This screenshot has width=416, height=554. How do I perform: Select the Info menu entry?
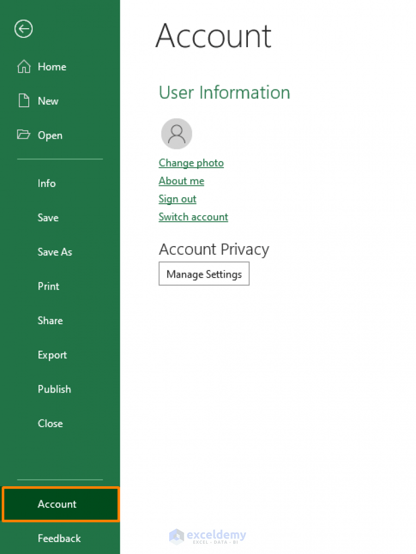[46, 183]
